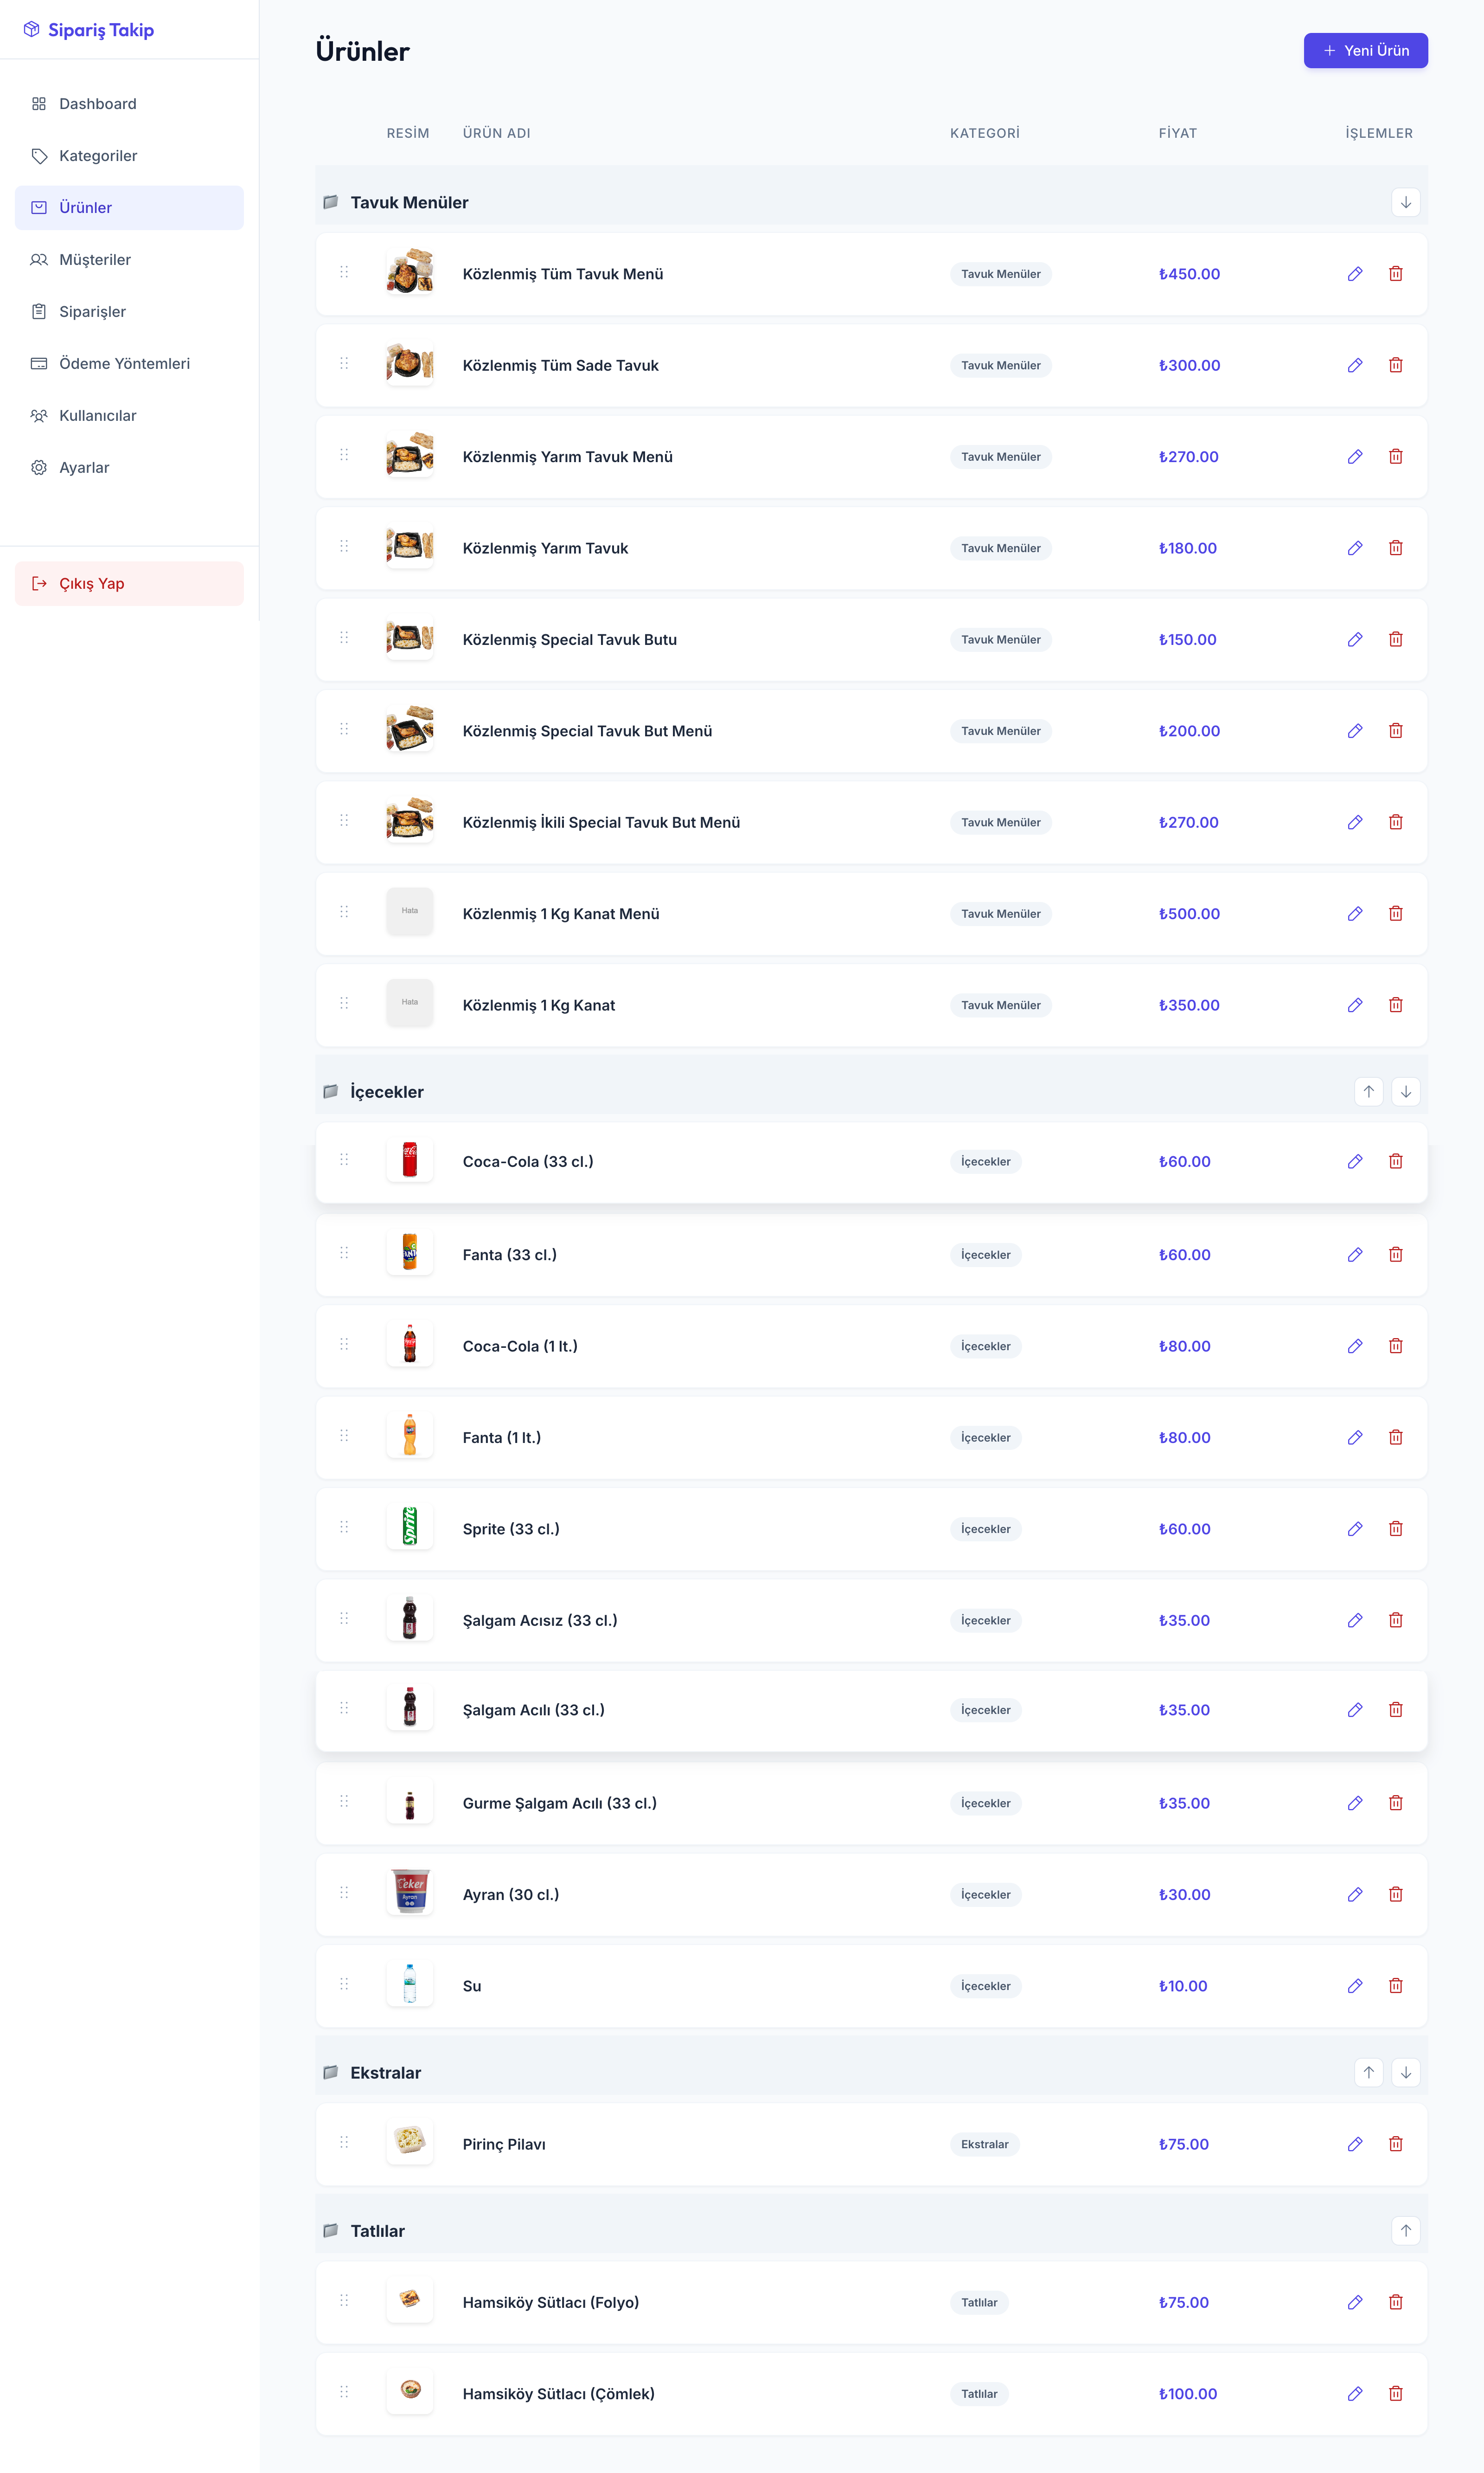Open Ayarlar settings page
This screenshot has width=1484, height=2473.
coord(129,468)
